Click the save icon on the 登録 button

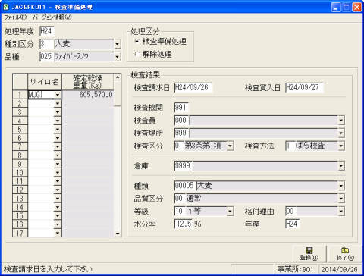(x=309, y=250)
